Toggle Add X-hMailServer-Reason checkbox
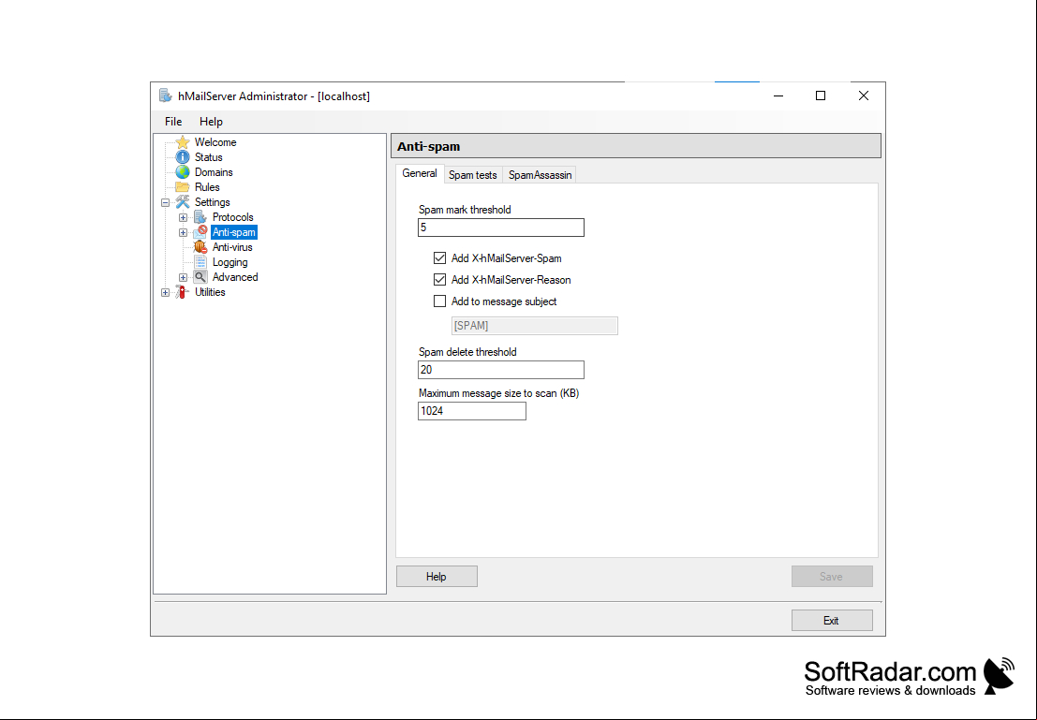The width and height of the screenshot is (1037, 720). coord(439,280)
